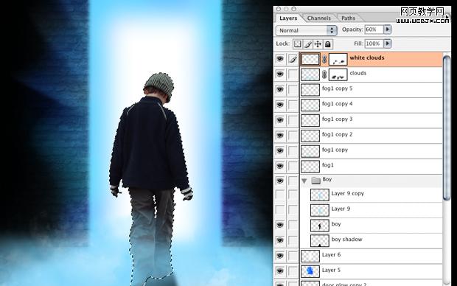The width and height of the screenshot is (457, 286).
Task: Hide the fog1 layer
Action: click(280, 166)
